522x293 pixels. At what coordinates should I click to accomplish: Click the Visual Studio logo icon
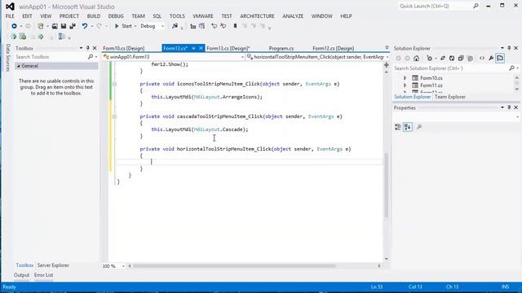[x=10, y=7]
